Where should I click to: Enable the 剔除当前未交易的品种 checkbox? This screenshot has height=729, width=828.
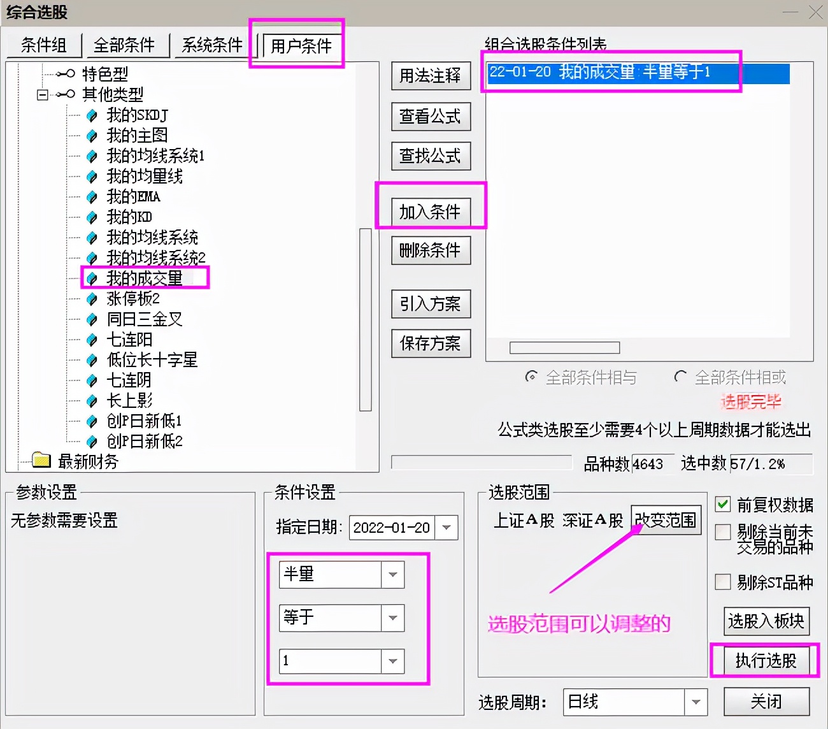[x=723, y=531]
